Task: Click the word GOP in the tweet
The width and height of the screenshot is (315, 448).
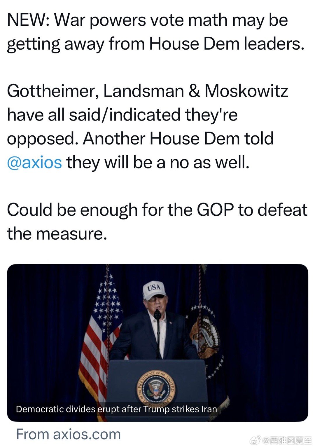Action: pos(215,210)
